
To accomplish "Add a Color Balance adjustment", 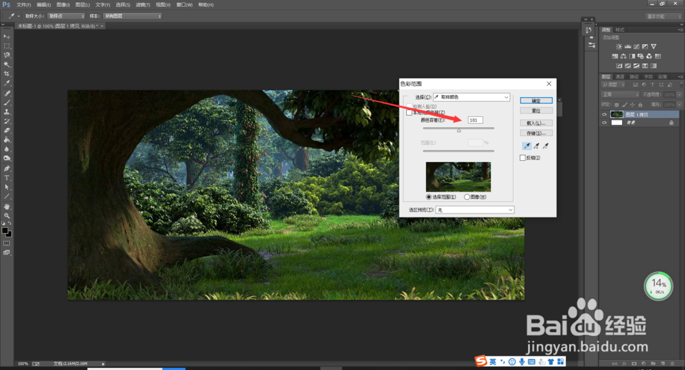I will (623, 56).
